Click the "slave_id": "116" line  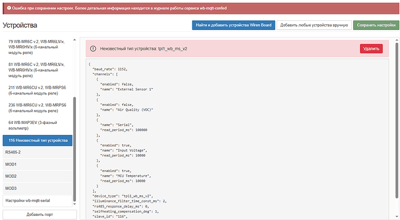110,217
